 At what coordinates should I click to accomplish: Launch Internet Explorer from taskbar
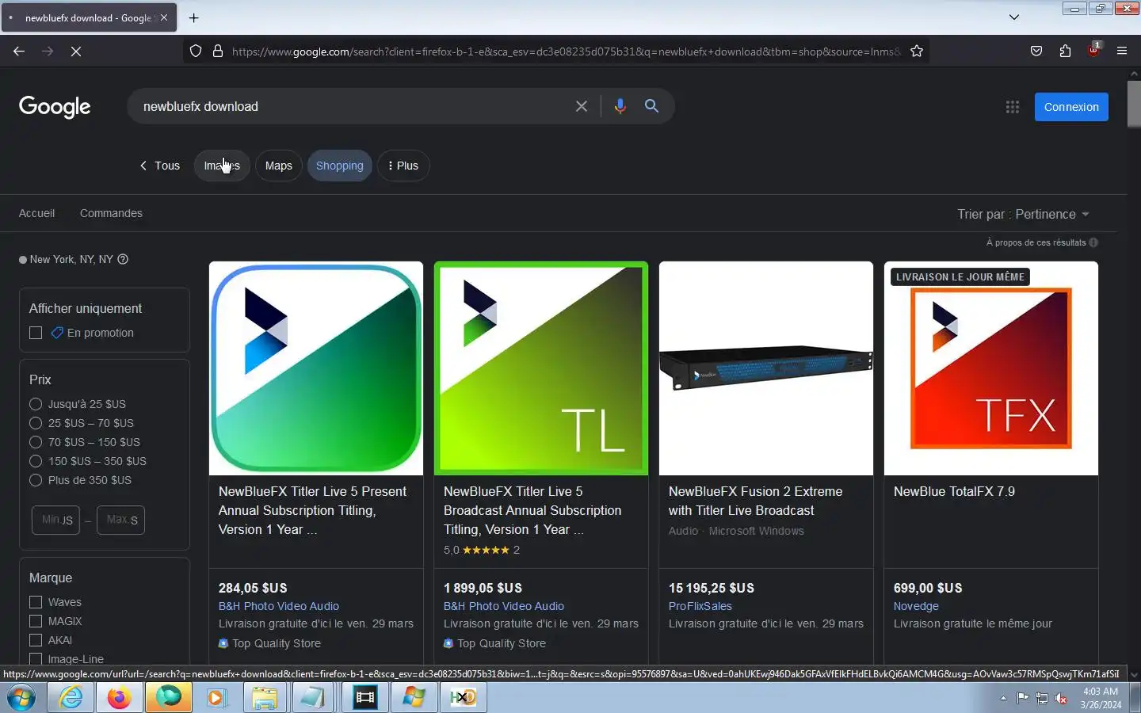(71, 697)
